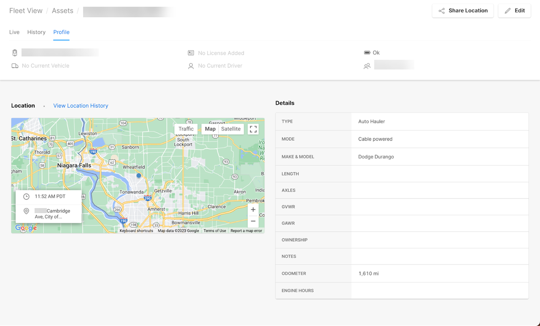Switch to the History tab
Image resolution: width=540 pixels, height=326 pixels.
point(36,32)
